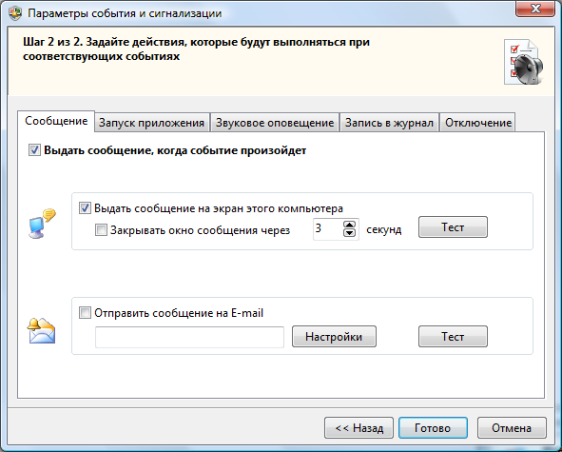Enable 'Закрывать окно сообщения через' checkbox
This screenshot has height=452, width=562.
tap(101, 230)
